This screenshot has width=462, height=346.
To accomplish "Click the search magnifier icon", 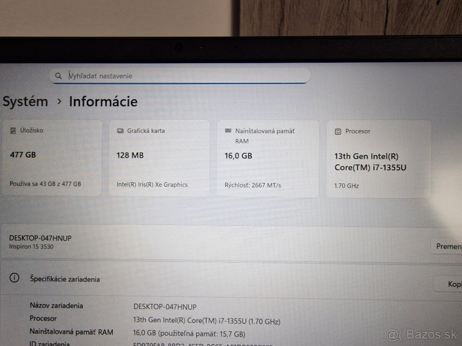I will pyautogui.click(x=58, y=76).
